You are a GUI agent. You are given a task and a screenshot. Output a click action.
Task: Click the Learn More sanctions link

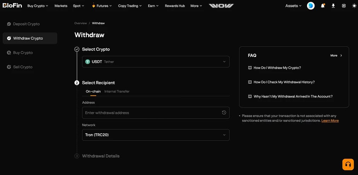(330, 121)
